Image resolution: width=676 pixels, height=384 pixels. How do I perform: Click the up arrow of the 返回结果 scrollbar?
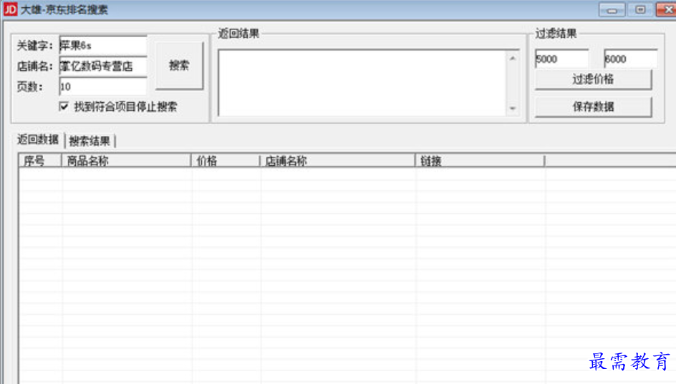coord(513,58)
